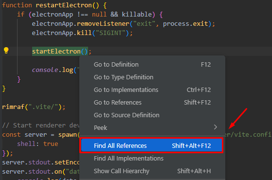Click the Start renderer dev comment
Viewport: 272px width, 180px height.
point(41,125)
